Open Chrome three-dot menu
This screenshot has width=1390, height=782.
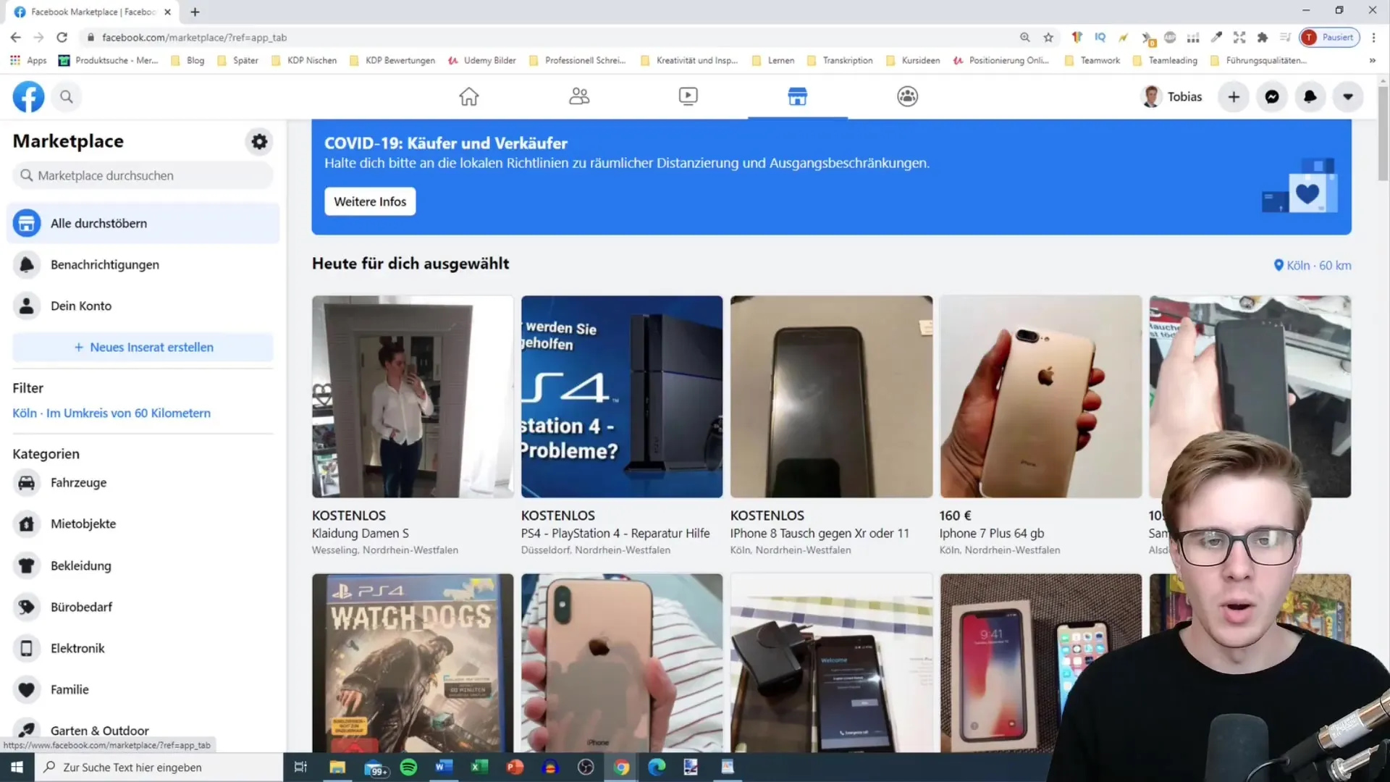(1374, 37)
